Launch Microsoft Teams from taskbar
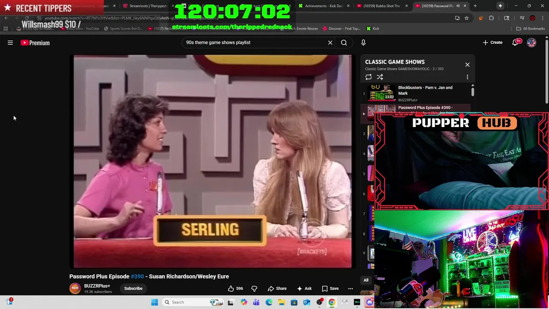Image resolution: width=549 pixels, height=309 pixels. (256, 302)
